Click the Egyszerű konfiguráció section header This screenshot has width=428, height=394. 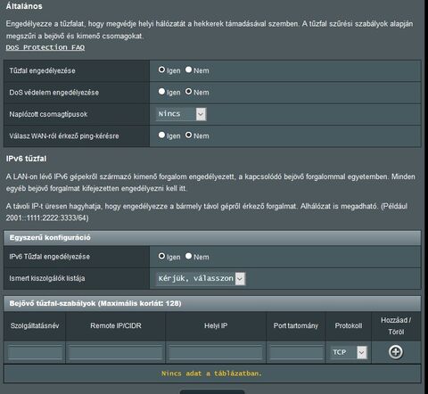pos(212,238)
